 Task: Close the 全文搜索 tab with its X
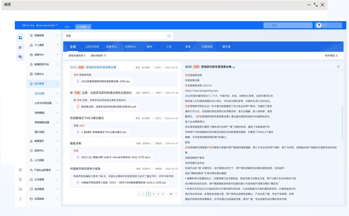point(89,27)
